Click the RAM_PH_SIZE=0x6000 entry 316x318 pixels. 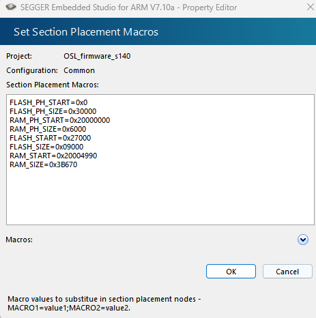click(x=48, y=129)
